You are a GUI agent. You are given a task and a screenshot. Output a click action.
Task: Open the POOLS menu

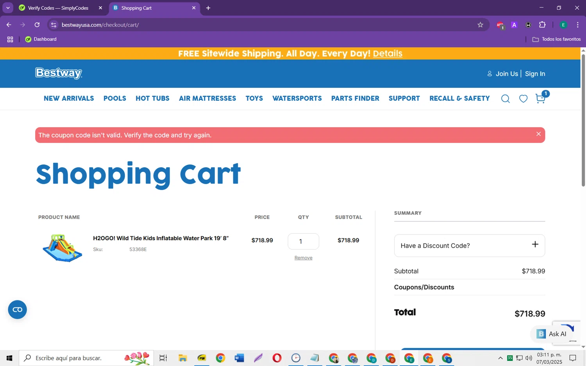(x=115, y=98)
